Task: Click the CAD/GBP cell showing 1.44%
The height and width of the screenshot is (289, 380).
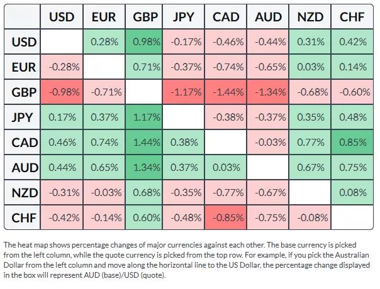Action: [145, 141]
